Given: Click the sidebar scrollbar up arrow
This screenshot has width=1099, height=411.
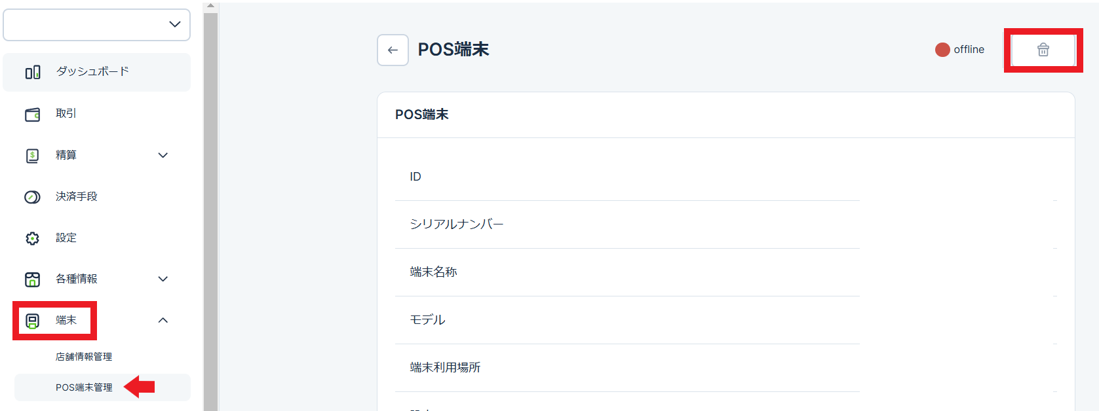Looking at the screenshot, I should tap(210, 5).
